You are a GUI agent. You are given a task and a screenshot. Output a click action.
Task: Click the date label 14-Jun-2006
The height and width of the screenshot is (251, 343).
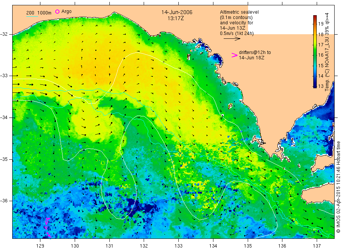[177, 12]
